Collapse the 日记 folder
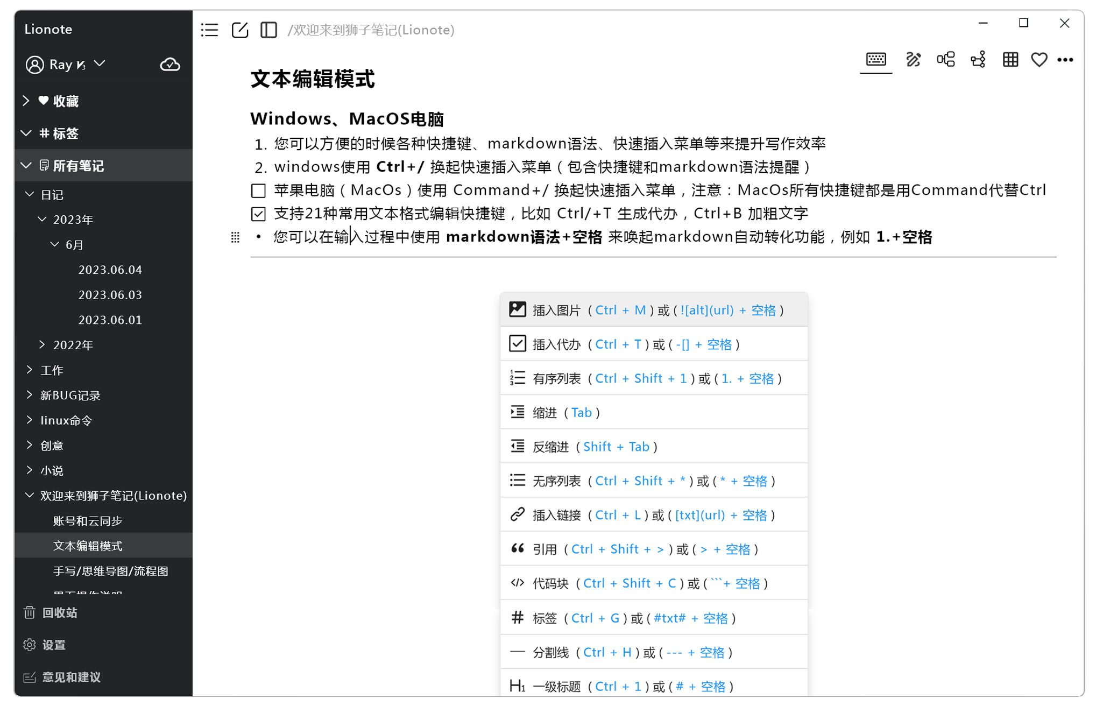The height and width of the screenshot is (706, 1103). pyautogui.click(x=30, y=194)
